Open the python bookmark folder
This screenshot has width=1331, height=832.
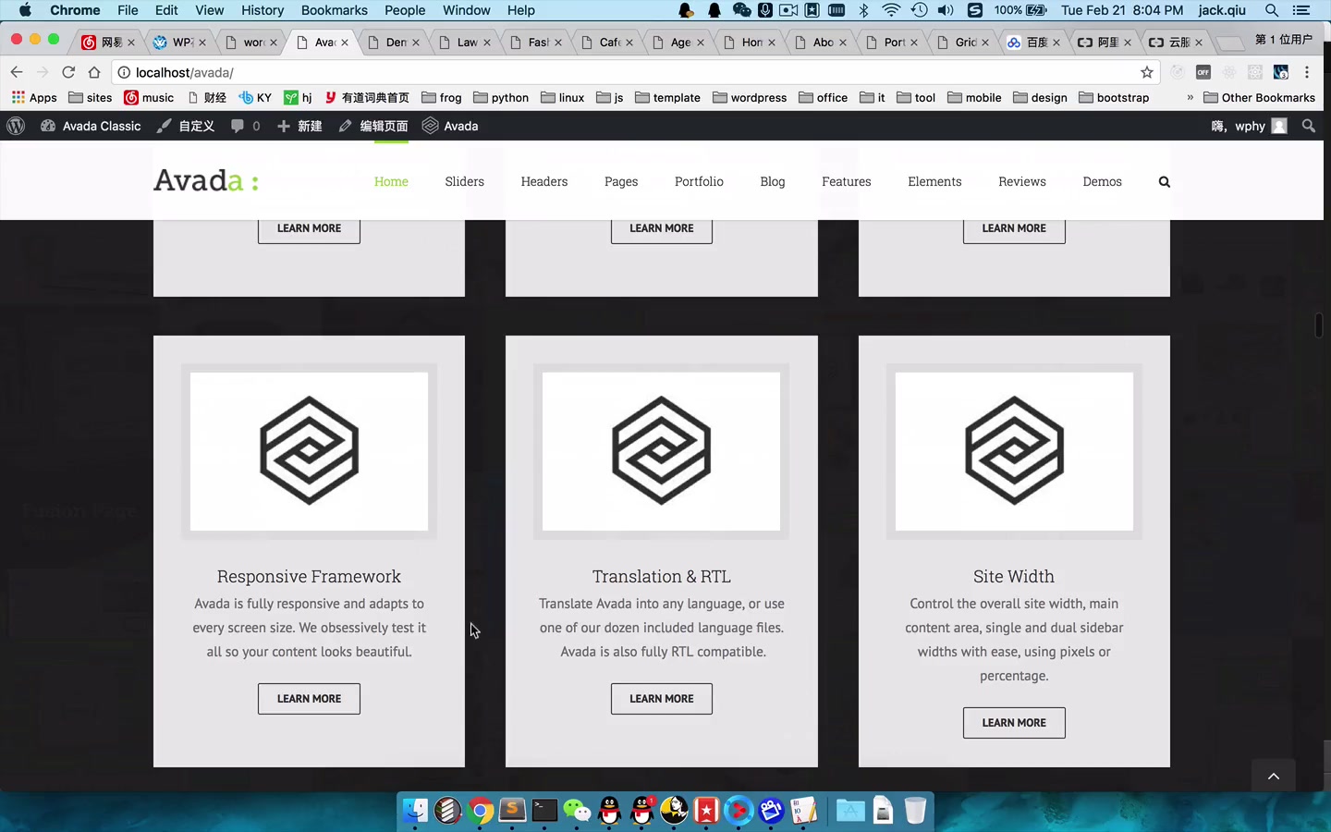[501, 97]
